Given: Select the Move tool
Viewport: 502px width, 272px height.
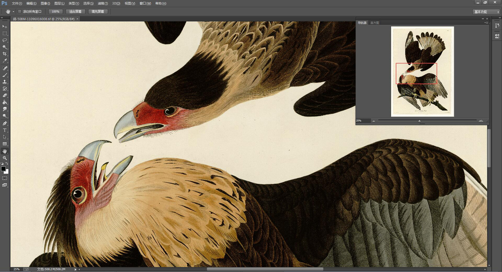Looking at the screenshot, I should [5, 26].
